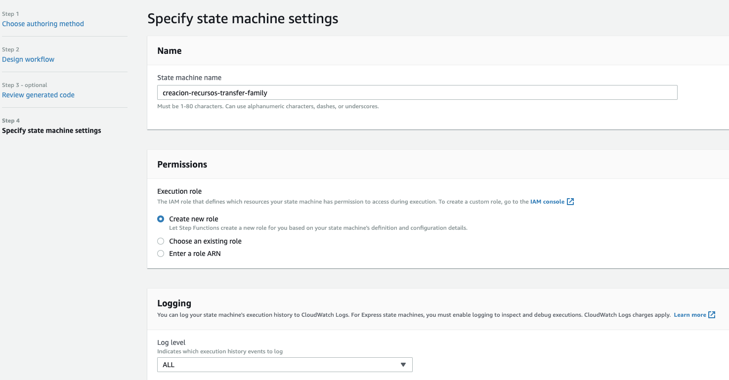Viewport: 729px width, 380px height.
Task: Open the IAM console link
Action: click(547, 202)
